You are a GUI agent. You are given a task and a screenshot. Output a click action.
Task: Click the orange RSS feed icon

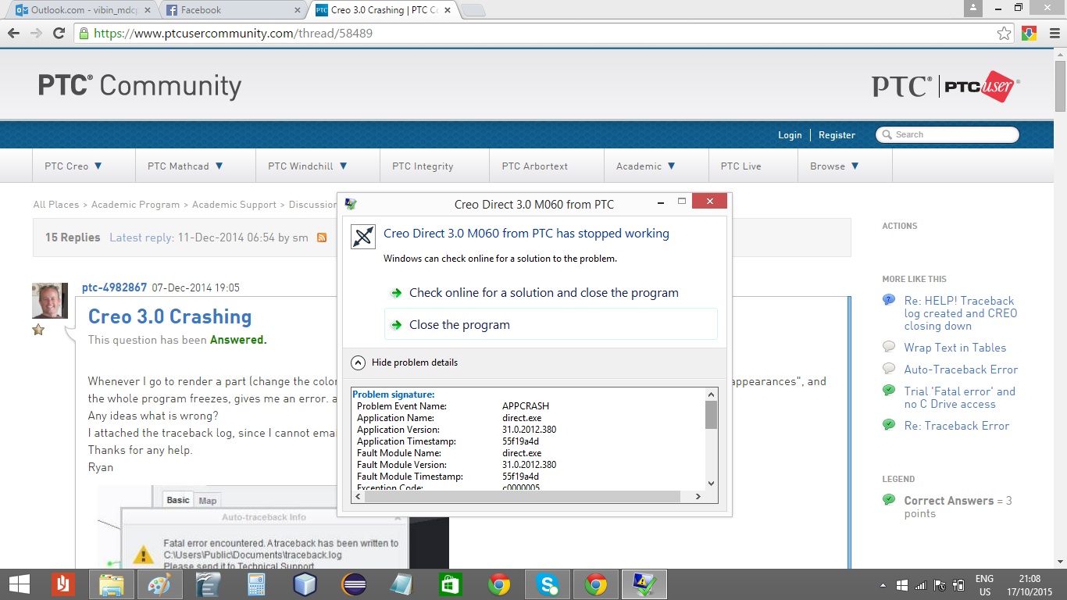[321, 237]
